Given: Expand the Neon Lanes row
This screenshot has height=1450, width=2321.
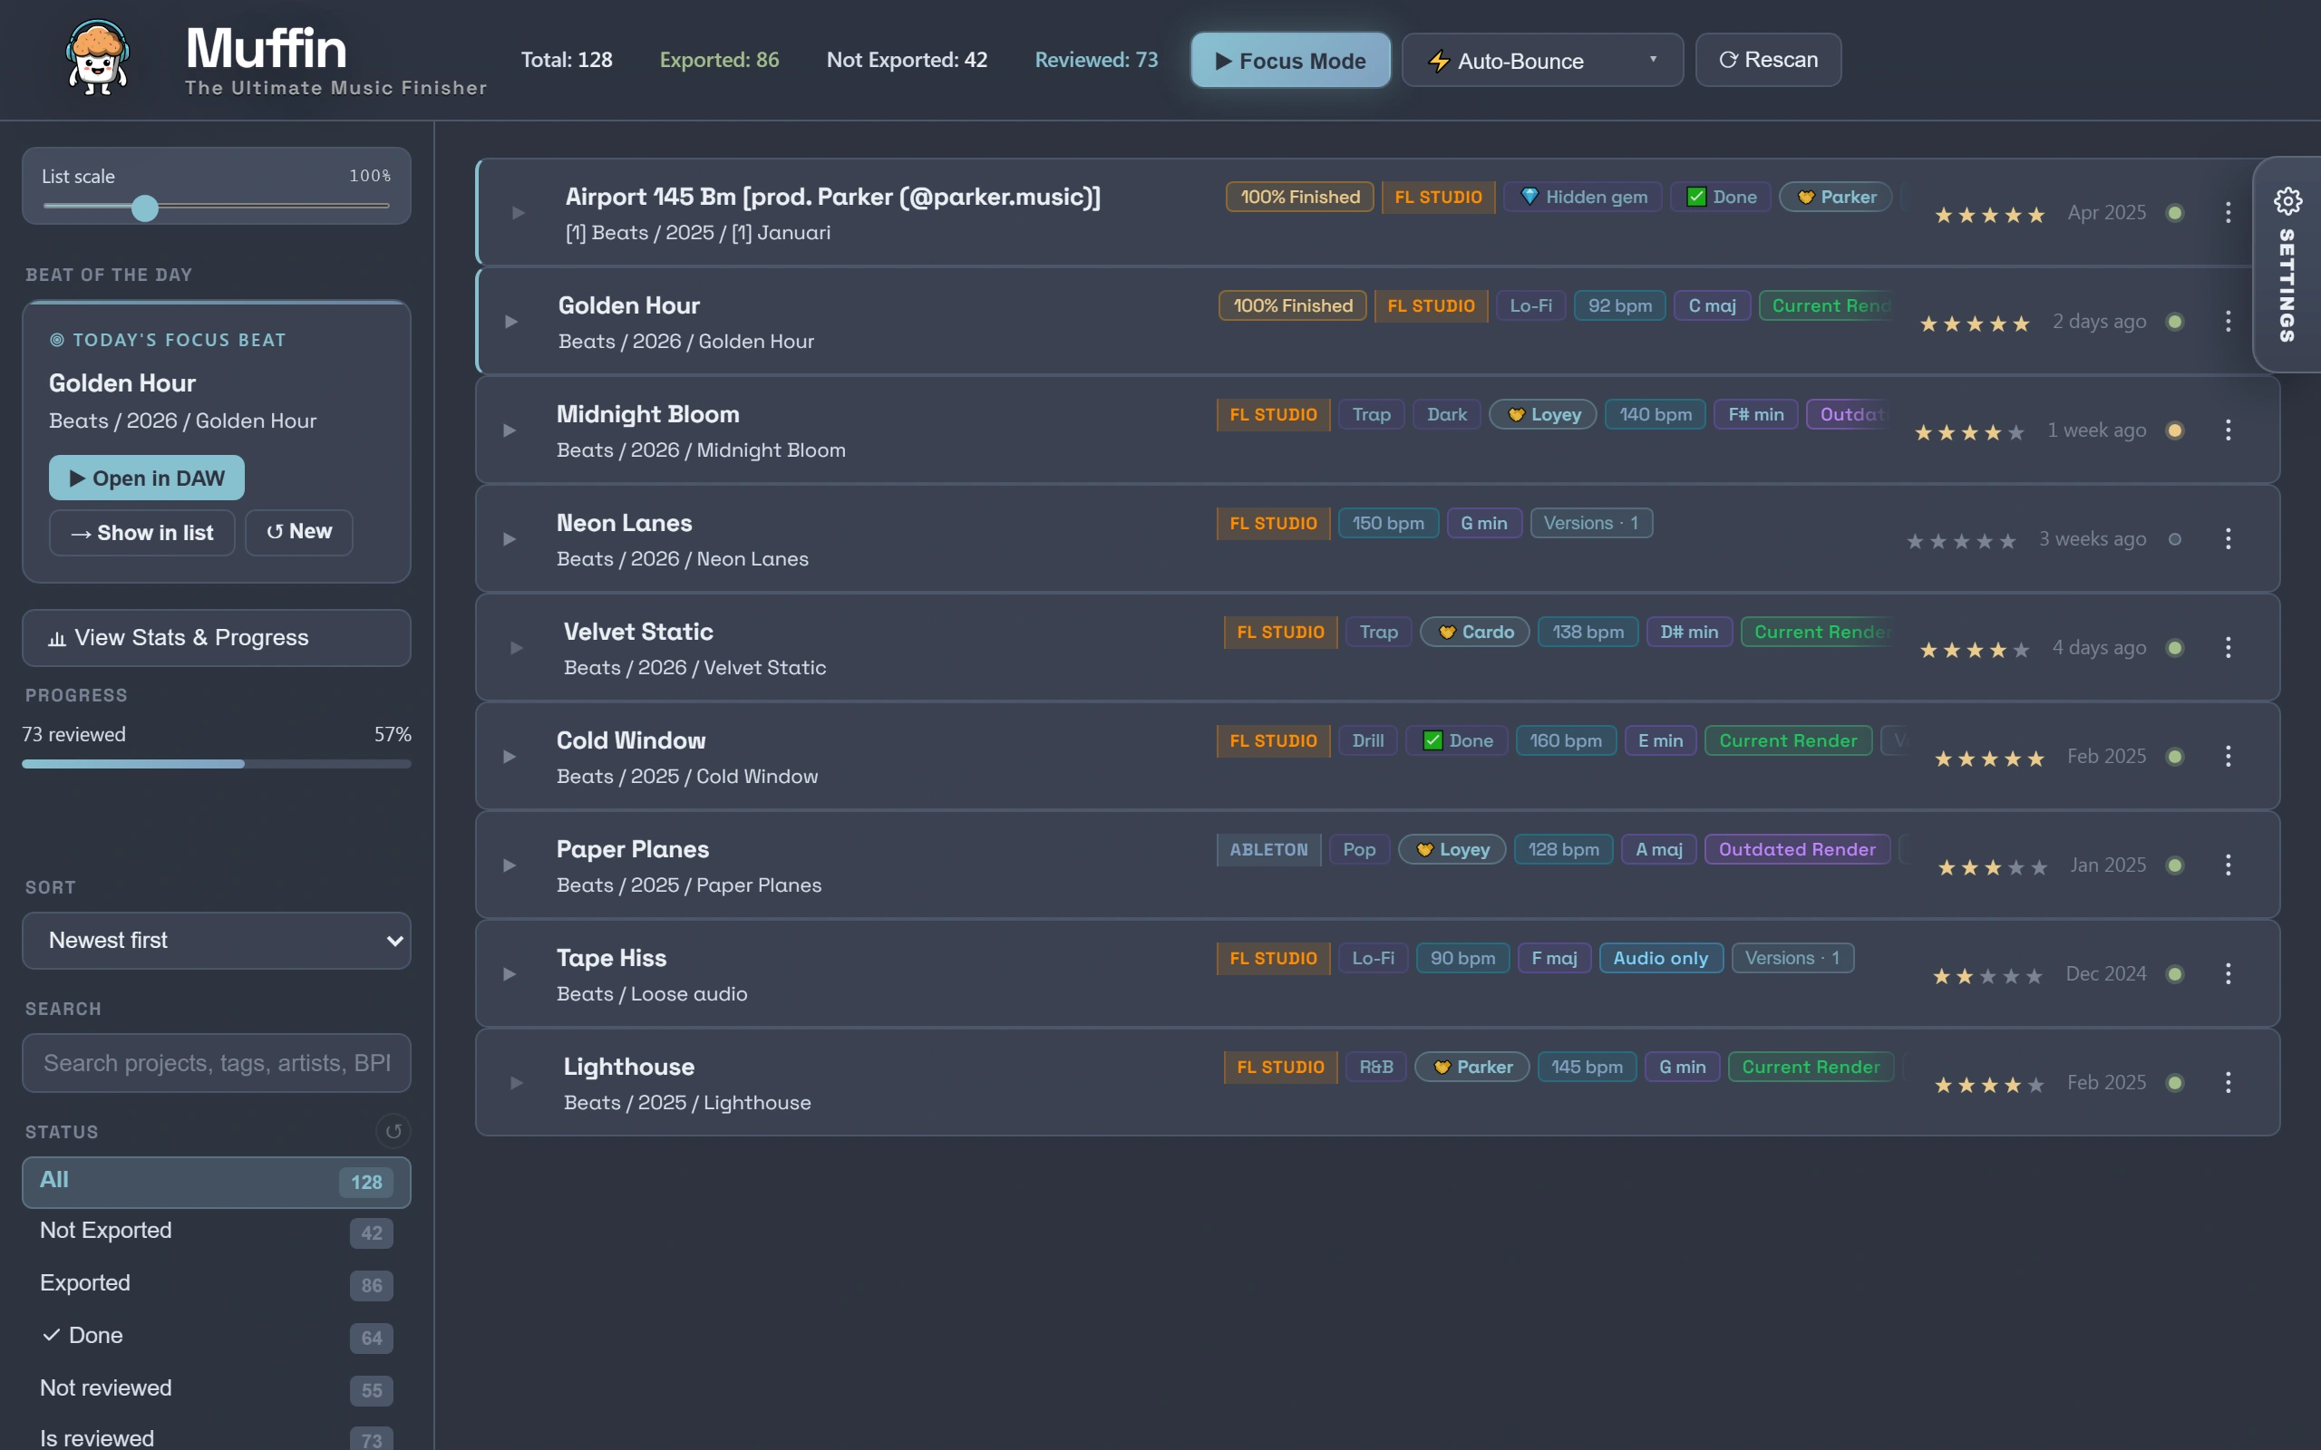Looking at the screenshot, I should pyautogui.click(x=510, y=539).
